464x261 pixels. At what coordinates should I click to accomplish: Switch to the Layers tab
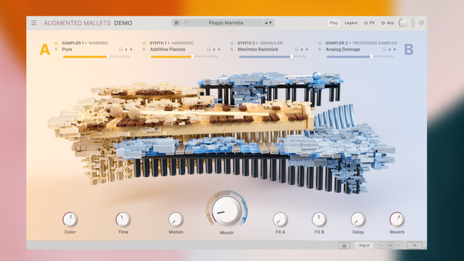point(351,23)
